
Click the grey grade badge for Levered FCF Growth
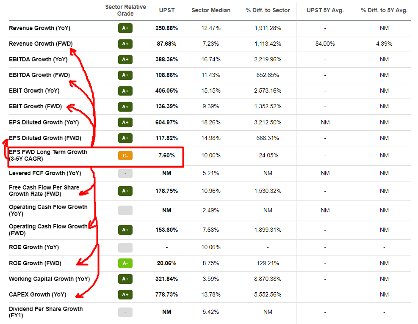pos(125,173)
